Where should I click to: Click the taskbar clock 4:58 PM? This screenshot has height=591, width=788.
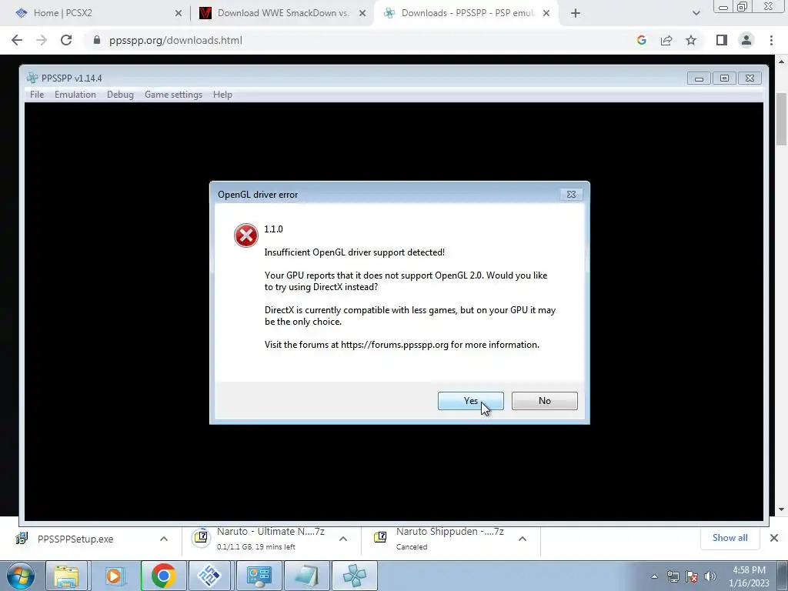pos(749,576)
